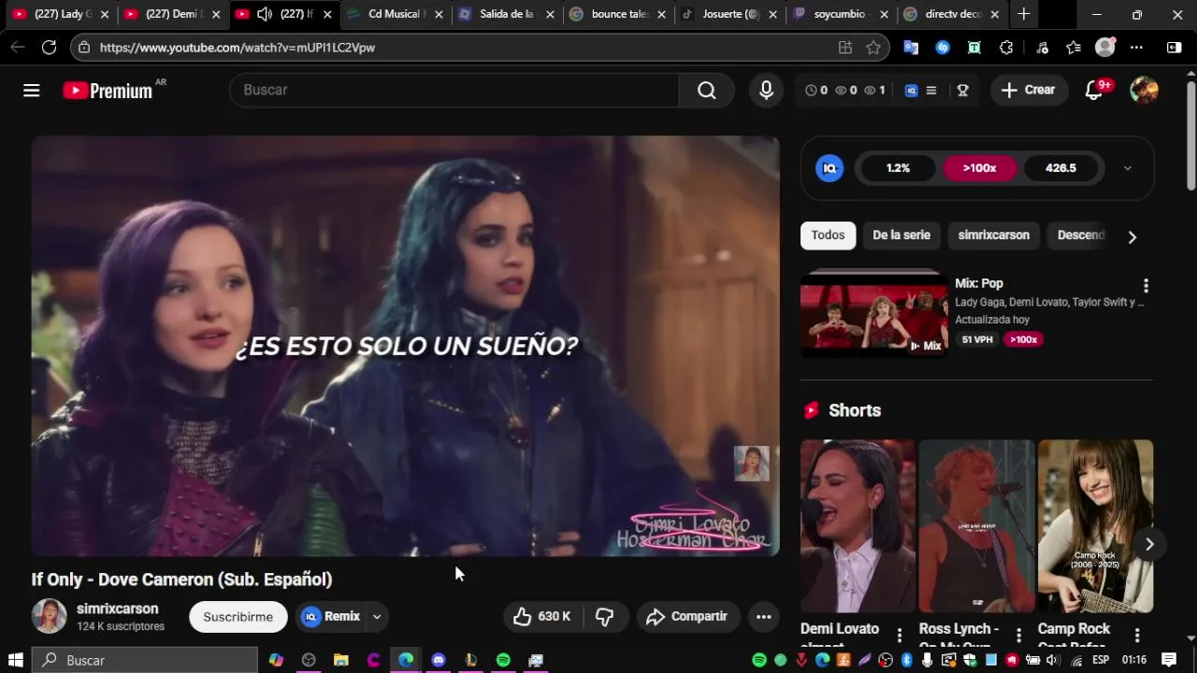Select the simrixcarson filter chip
The width and height of the screenshot is (1197, 673).
[993, 236]
